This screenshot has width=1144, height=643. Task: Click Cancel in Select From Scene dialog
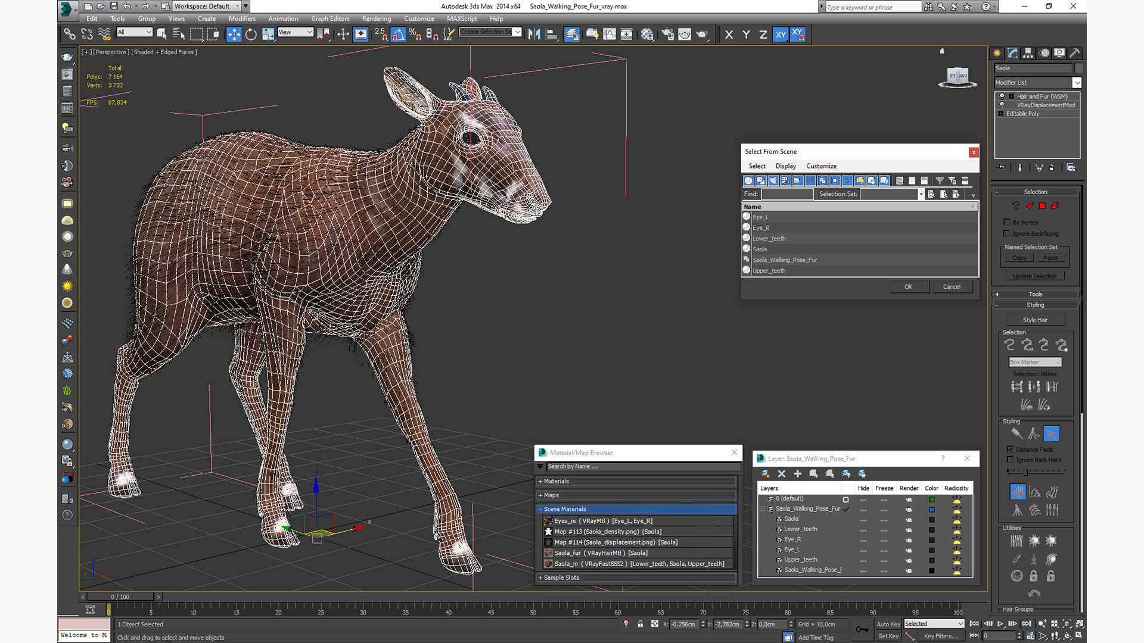(952, 287)
